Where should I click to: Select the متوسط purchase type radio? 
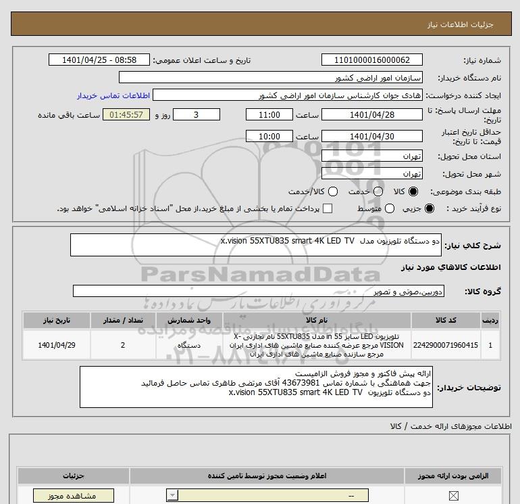[x=390, y=208]
